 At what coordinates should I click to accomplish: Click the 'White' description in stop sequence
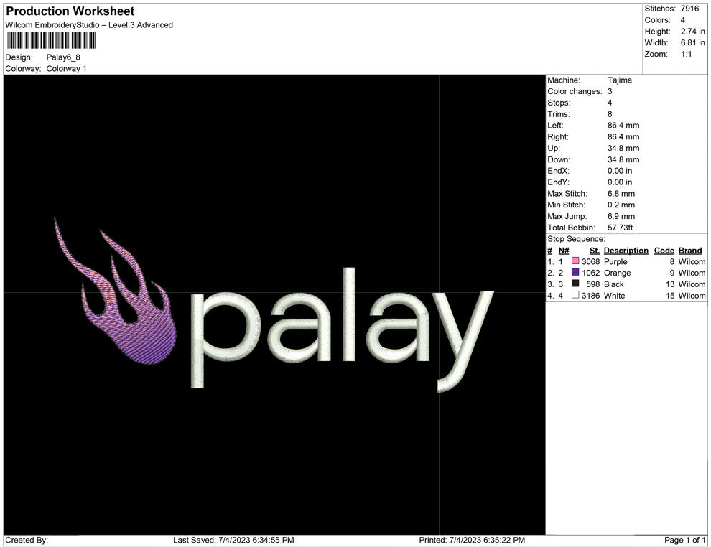[615, 296]
